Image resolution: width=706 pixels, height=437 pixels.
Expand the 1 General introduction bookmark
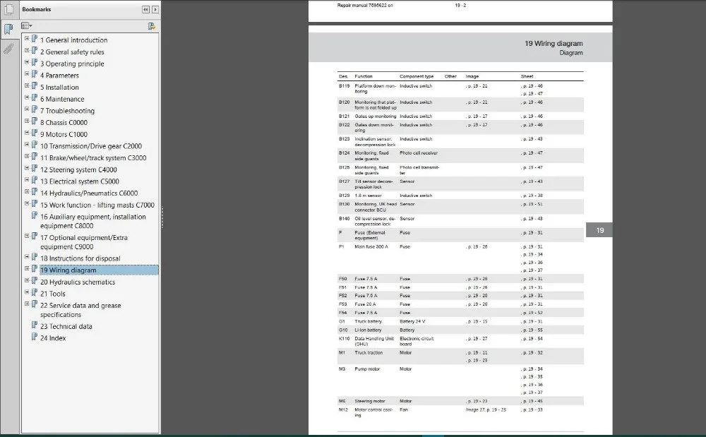pos(27,39)
